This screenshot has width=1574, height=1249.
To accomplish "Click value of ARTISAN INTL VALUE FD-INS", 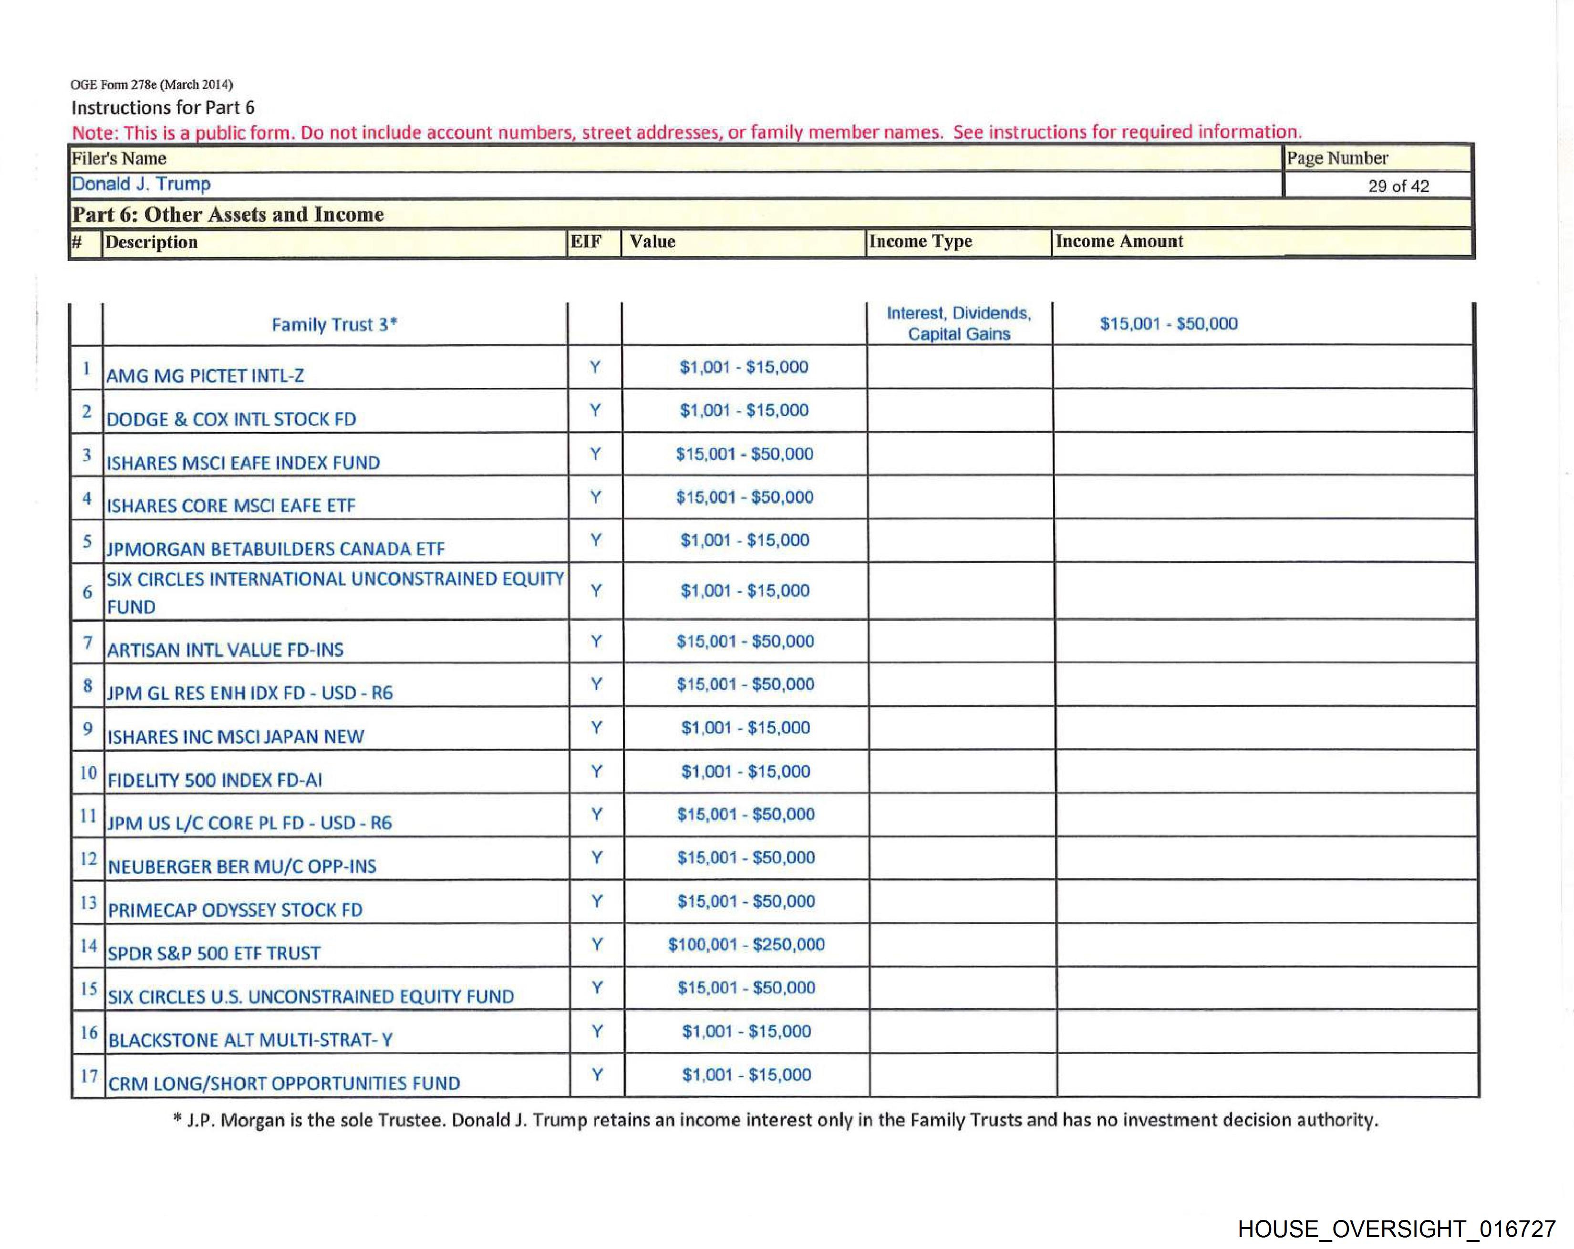I will tap(745, 641).
